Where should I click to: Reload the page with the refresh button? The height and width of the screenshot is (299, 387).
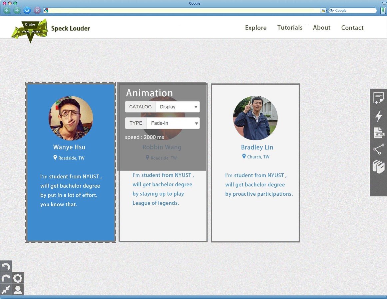[x=27, y=10]
